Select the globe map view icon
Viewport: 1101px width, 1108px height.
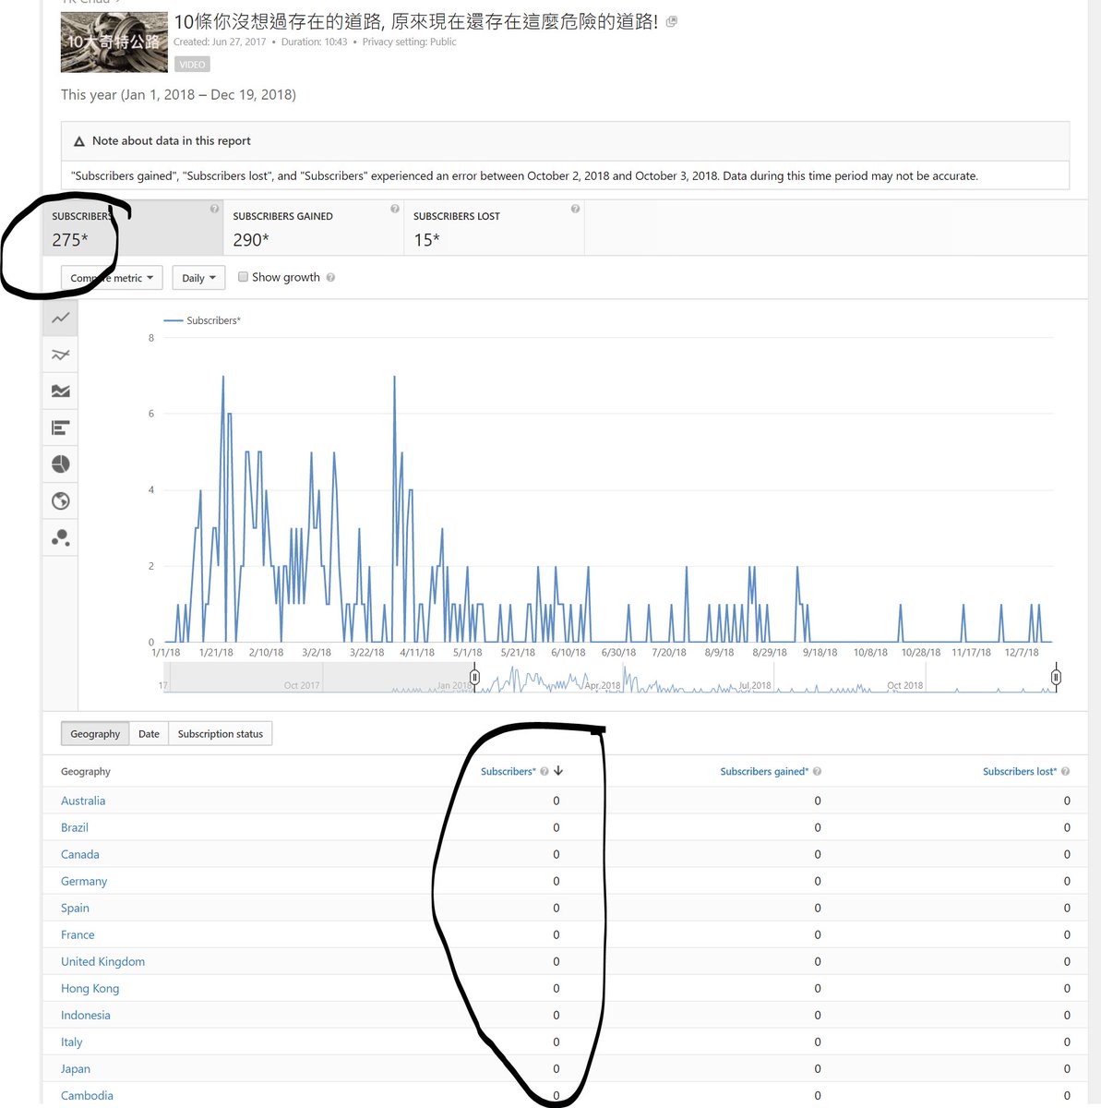click(61, 501)
